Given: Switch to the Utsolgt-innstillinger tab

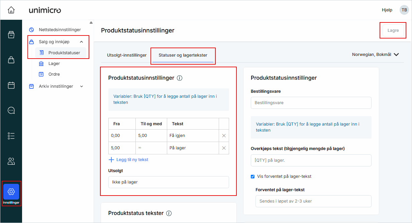Looking at the screenshot, I should click(126, 55).
